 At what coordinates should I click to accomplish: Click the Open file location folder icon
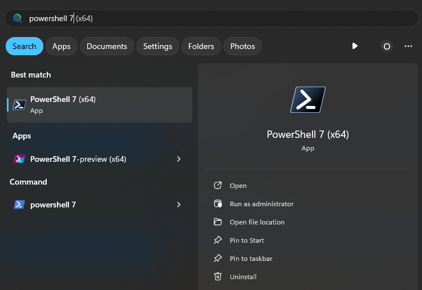pyautogui.click(x=218, y=222)
